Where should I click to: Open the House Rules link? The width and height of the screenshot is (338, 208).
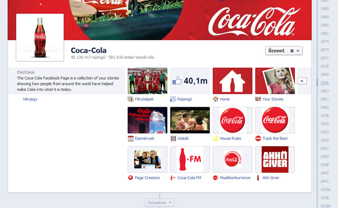click(230, 138)
